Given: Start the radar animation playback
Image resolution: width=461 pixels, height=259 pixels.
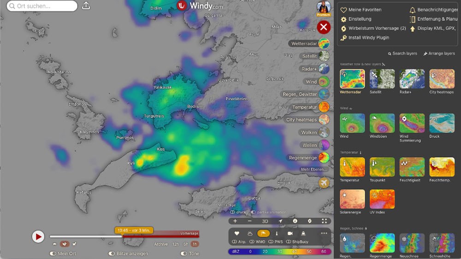Looking at the screenshot, I should [38, 236].
